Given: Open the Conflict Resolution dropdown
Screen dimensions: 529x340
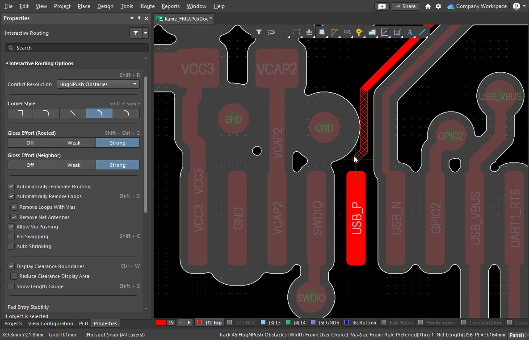Looking at the screenshot, I should (x=98, y=84).
